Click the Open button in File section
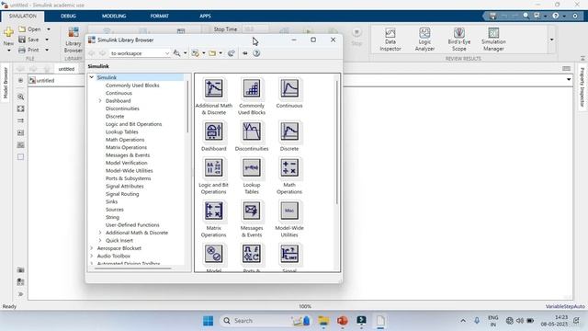This screenshot has width=588, height=331. pos(30,29)
